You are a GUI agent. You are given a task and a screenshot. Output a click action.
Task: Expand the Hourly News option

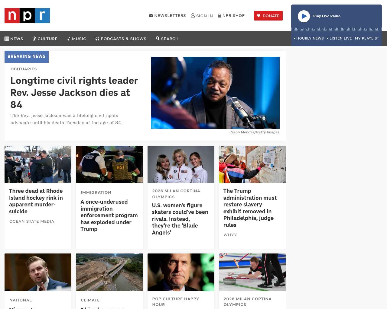pos(309,38)
